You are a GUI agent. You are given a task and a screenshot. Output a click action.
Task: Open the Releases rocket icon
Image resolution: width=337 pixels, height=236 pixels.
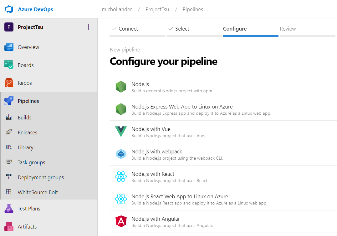pyautogui.click(x=9, y=132)
